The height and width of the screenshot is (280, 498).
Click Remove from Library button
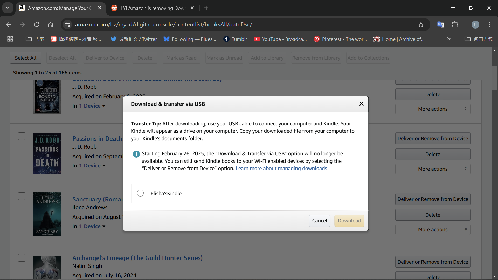coord(316,58)
